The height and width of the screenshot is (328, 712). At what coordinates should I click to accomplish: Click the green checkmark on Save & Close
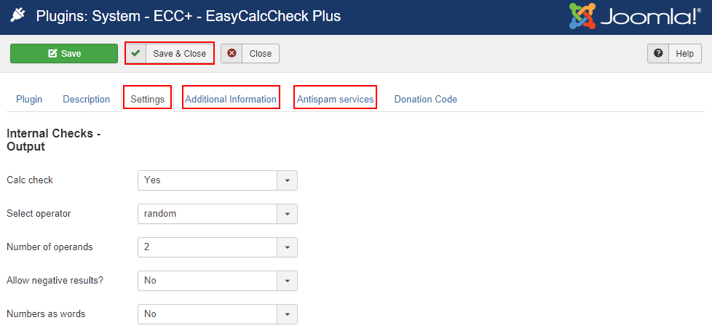click(135, 54)
